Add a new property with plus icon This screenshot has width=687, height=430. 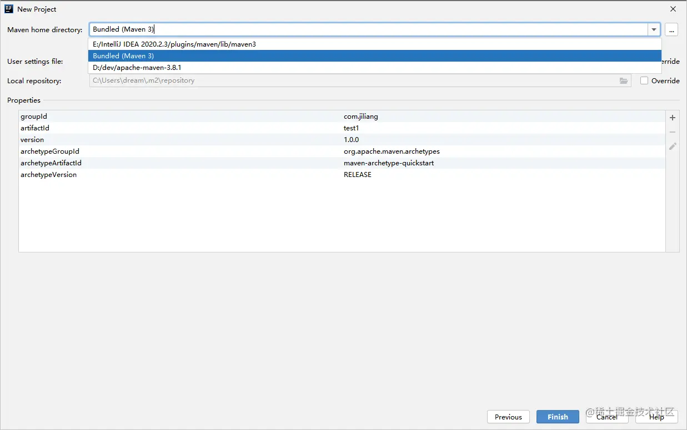point(673,118)
